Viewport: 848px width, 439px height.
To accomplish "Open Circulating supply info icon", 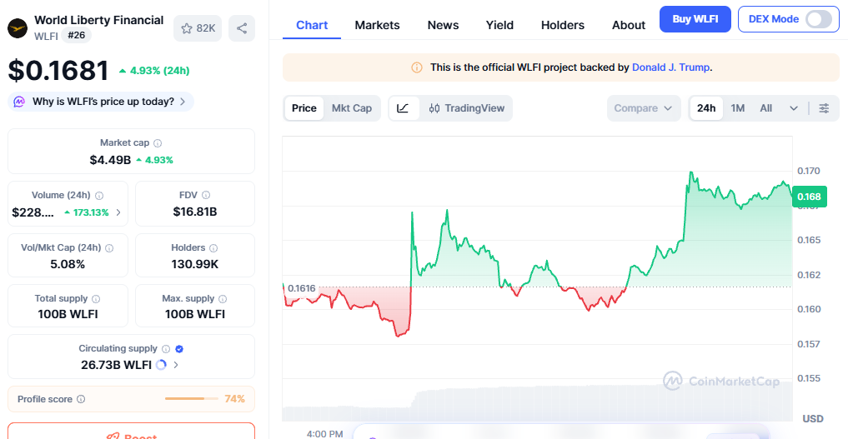I will pyautogui.click(x=166, y=349).
